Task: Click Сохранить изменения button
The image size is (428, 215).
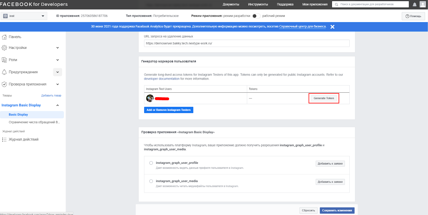Action: click(x=337, y=210)
